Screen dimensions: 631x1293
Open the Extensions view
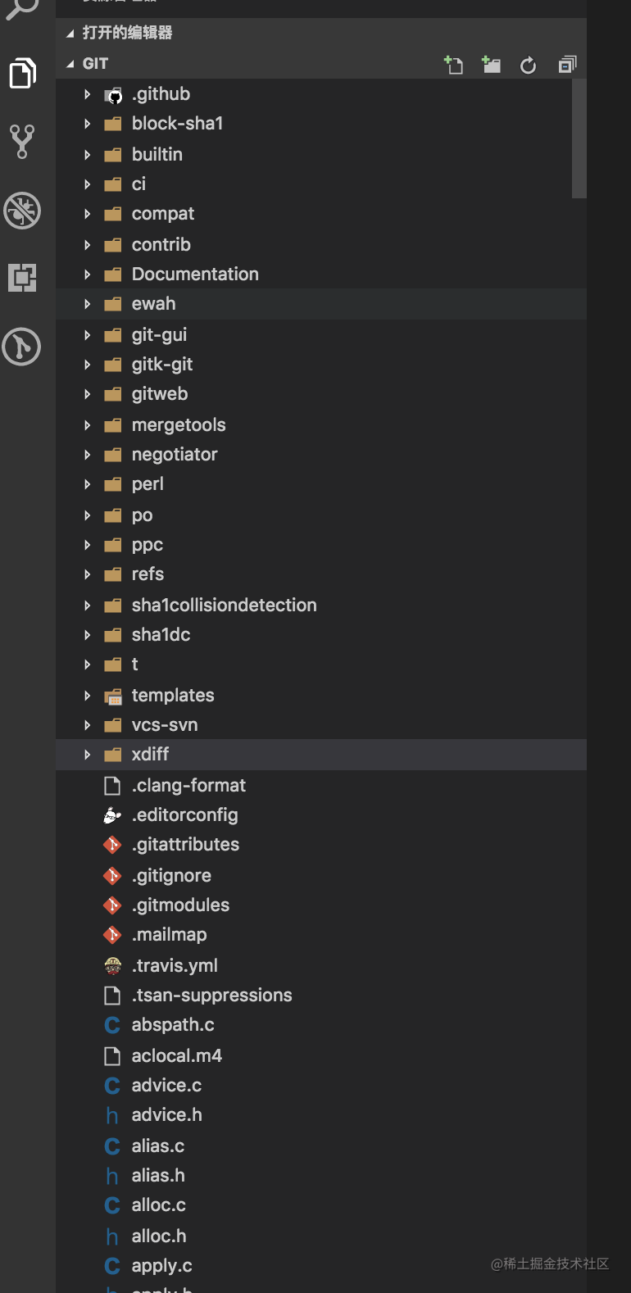pos(22,278)
